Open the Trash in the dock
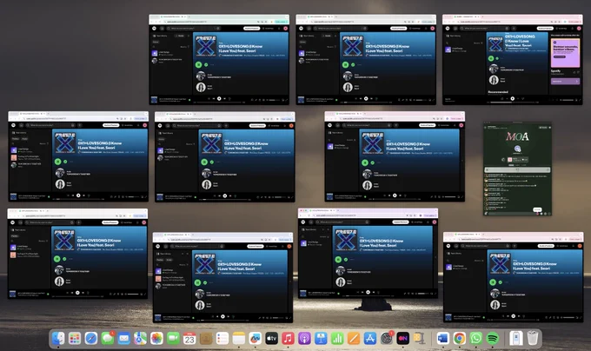 pyautogui.click(x=533, y=338)
